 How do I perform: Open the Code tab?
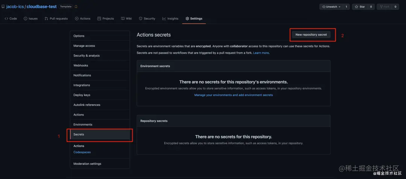(x=11, y=18)
